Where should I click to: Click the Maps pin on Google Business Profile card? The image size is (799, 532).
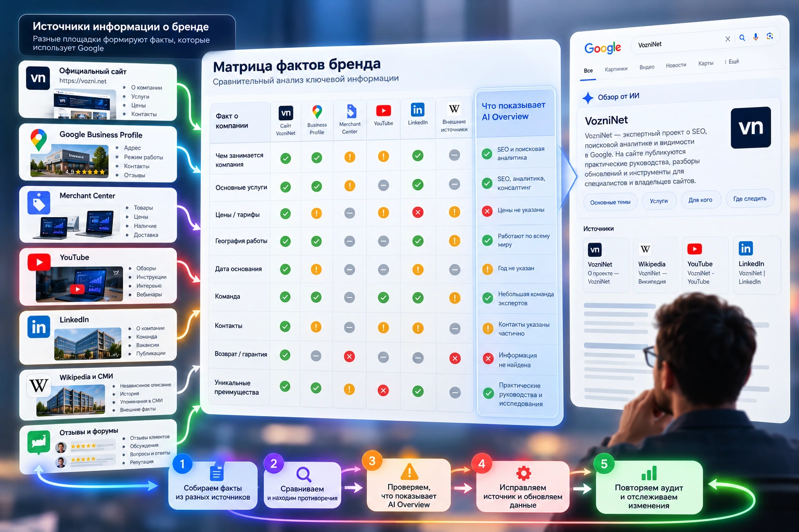tap(38, 140)
